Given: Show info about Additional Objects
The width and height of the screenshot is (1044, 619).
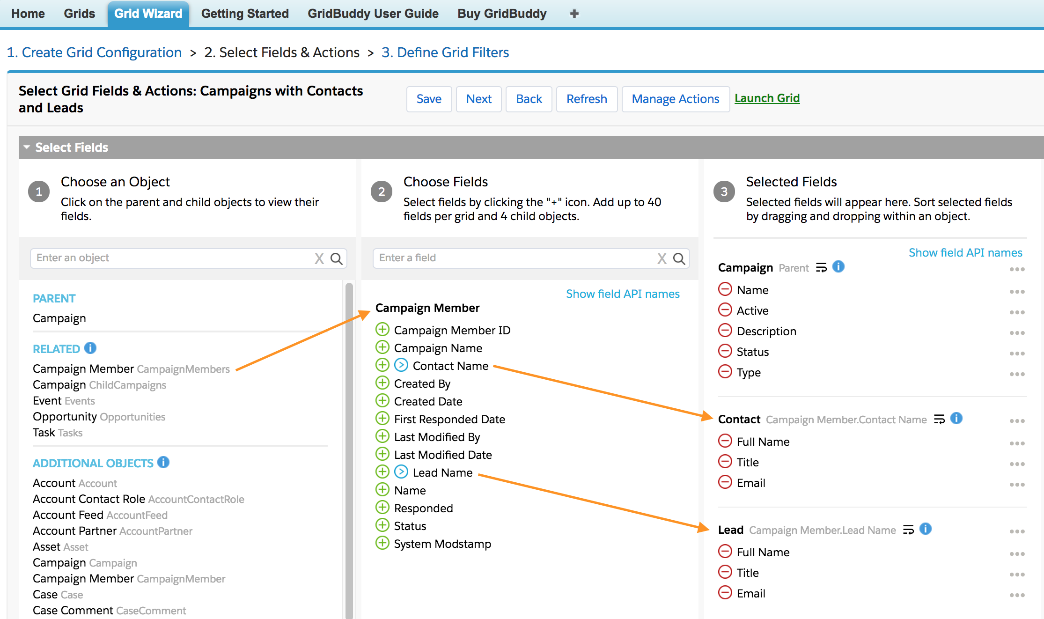Looking at the screenshot, I should pos(163,463).
